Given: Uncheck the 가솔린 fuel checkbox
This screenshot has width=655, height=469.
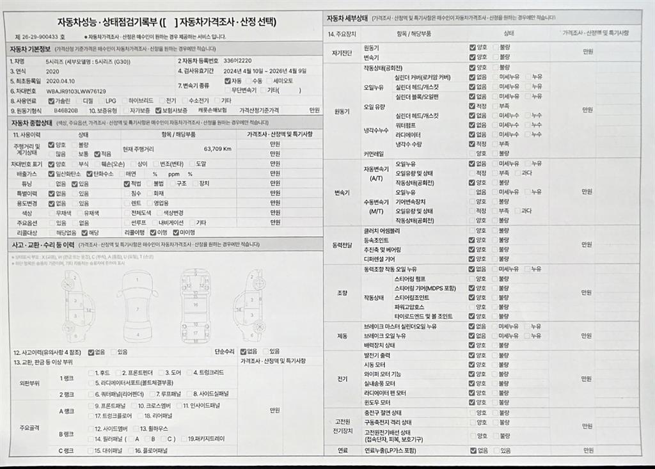Looking at the screenshot, I should click(x=51, y=100).
